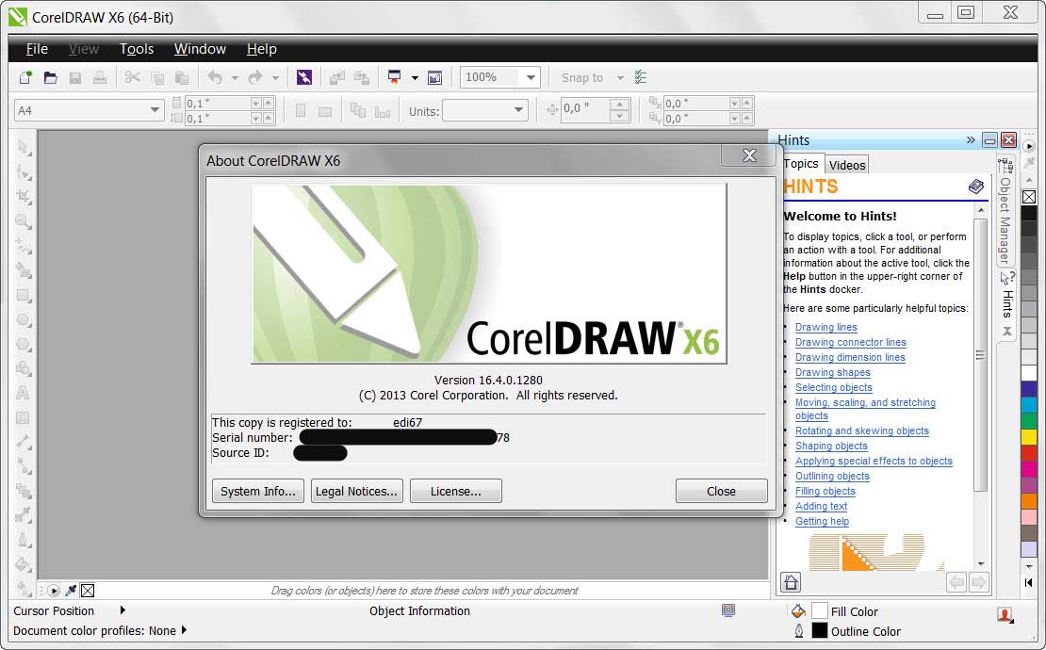The width and height of the screenshot is (1046, 650).
Task: Click the Copy icon in toolbar
Action: pos(156,77)
